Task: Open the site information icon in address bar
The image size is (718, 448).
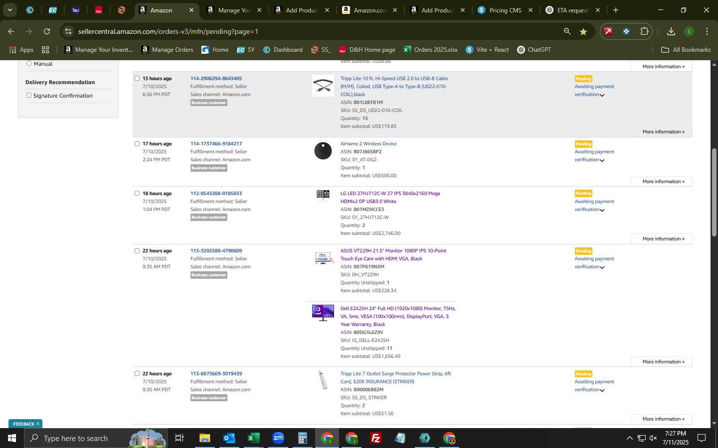Action: pyautogui.click(x=68, y=31)
